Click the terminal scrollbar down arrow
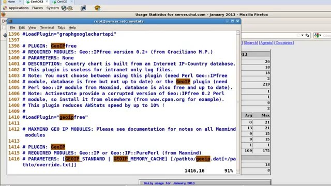331x186 pixels. click(238, 172)
